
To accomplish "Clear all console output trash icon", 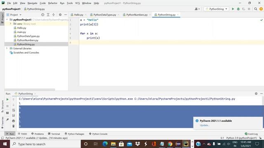I will point(14,126).
